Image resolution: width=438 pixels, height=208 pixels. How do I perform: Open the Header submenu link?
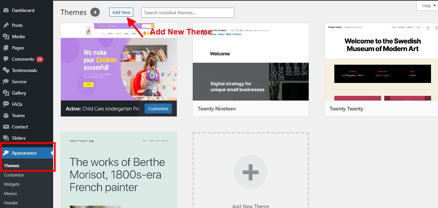click(11, 203)
